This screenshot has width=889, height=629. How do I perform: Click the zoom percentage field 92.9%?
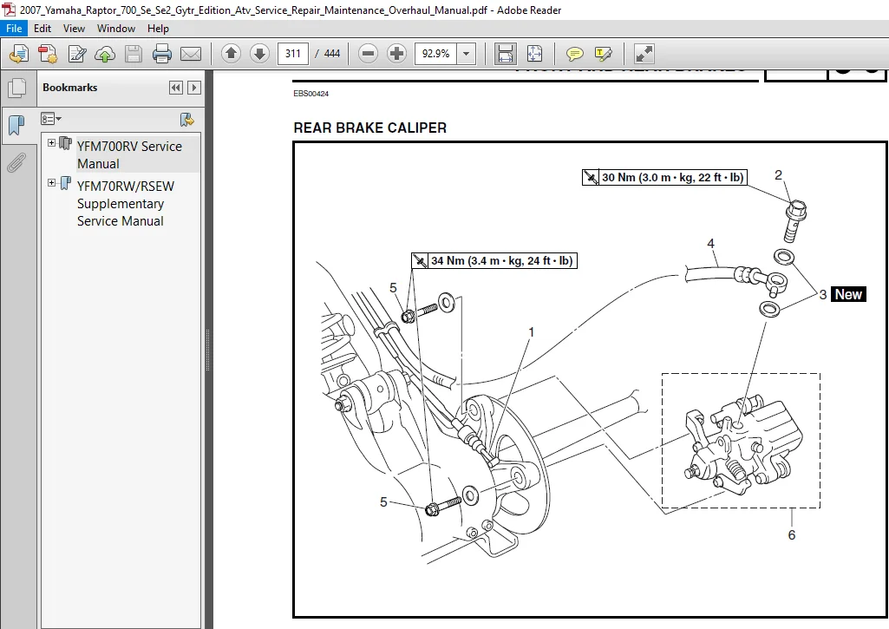click(435, 53)
